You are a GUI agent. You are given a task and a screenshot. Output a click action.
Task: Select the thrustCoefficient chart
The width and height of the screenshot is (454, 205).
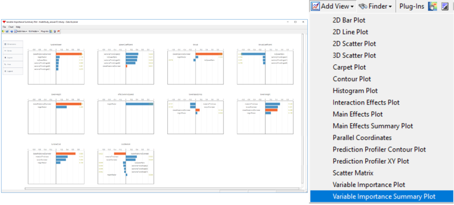[265, 68]
